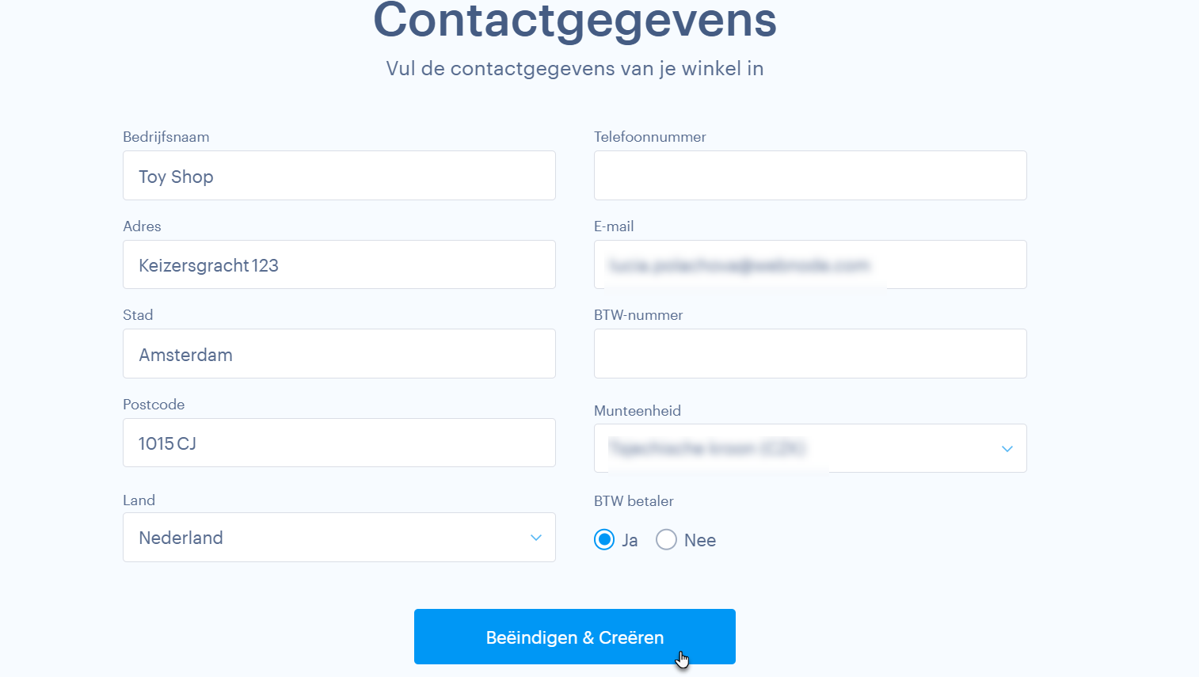
Task: Click the Adres field with Keizersgracht 123
Action: (339, 264)
